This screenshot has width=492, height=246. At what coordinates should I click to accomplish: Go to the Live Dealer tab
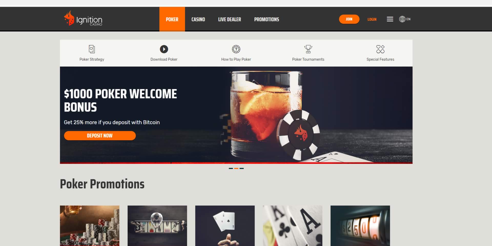click(x=229, y=19)
